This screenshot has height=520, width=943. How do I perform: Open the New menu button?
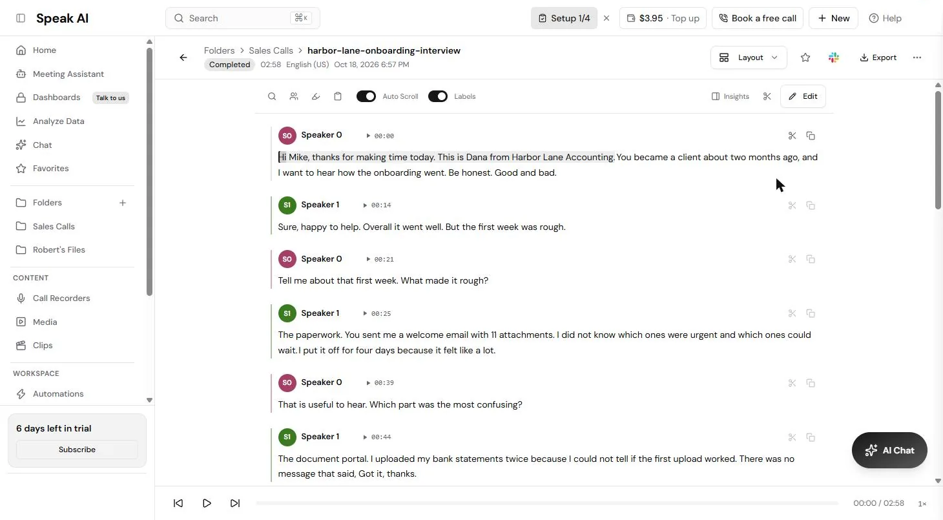tap(833, 18)
